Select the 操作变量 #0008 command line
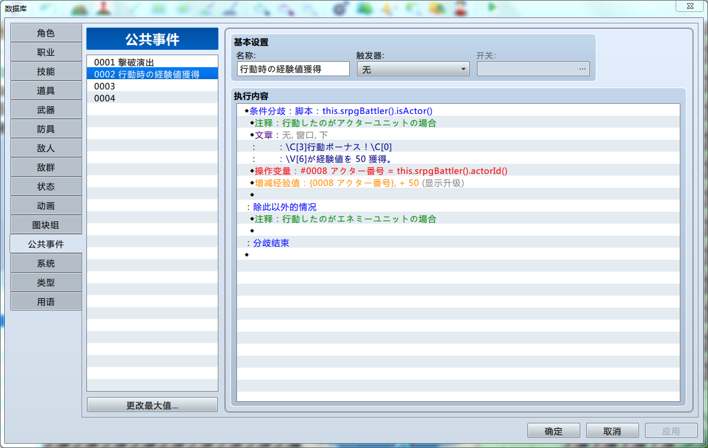The width and height of the screenshot is (708, 448). pyautogui.click(x=458, y=170)
